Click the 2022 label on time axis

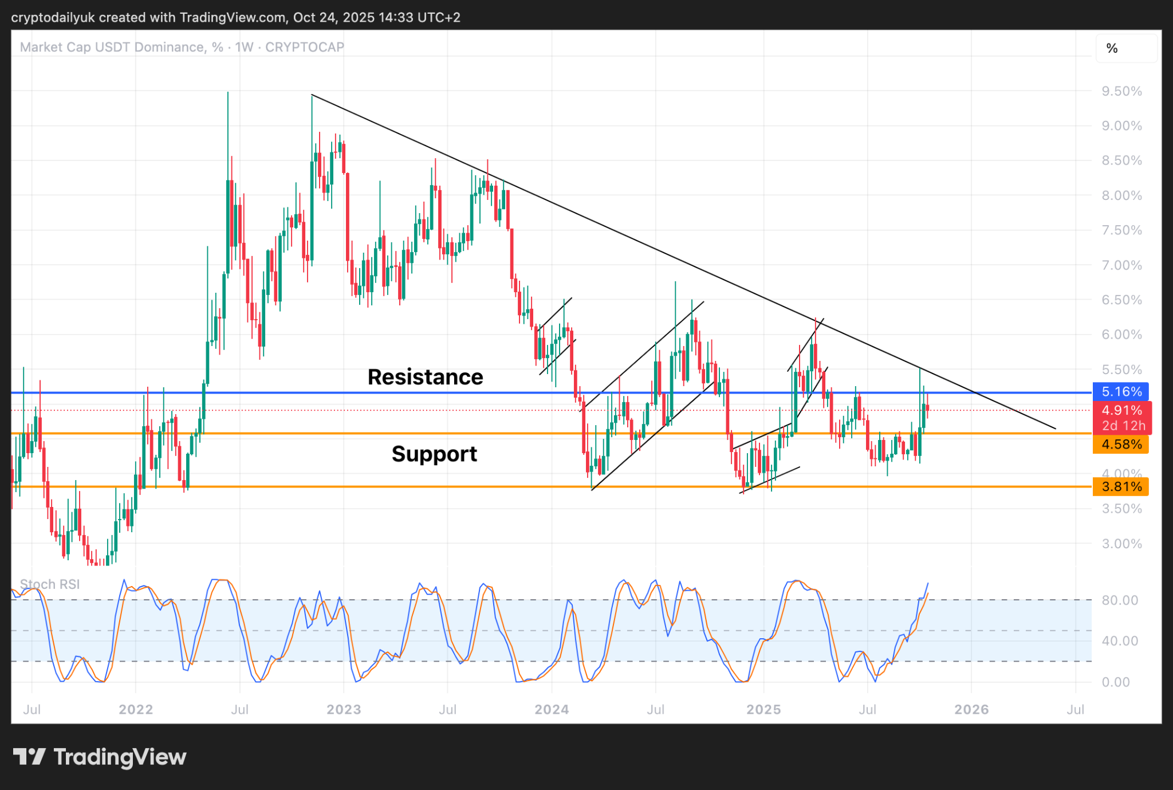click(x=136, y=710)
